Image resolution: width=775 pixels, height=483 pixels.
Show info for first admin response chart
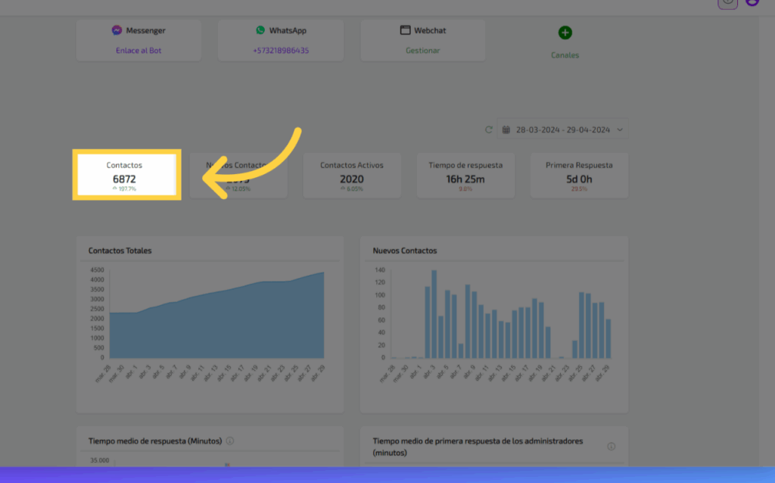(x=611, y=447)
